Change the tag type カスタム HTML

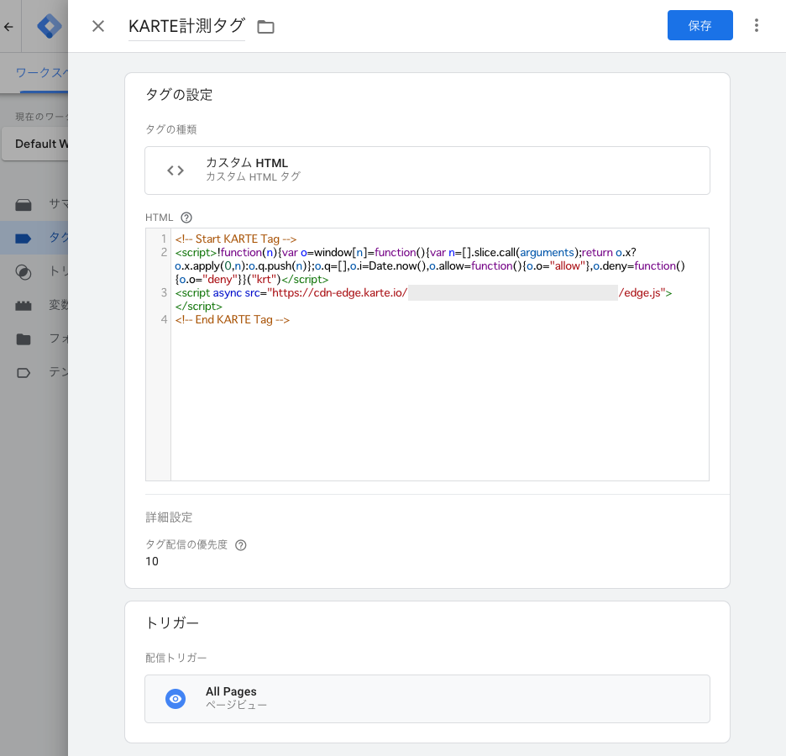tap(427, 171)
